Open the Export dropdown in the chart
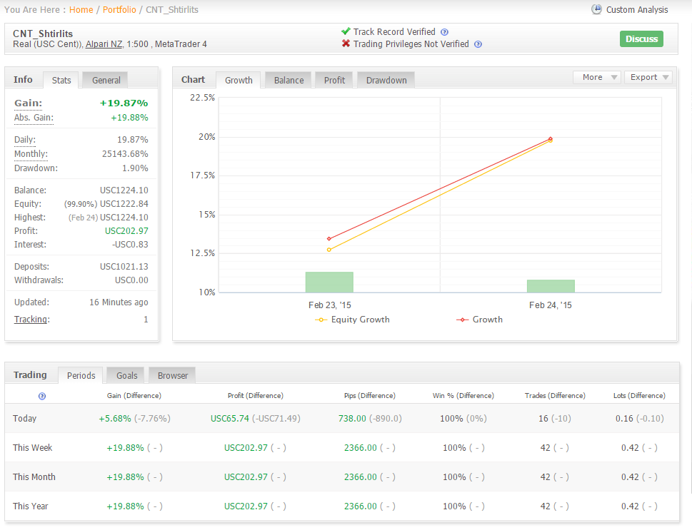Screen dimensions: 692x530 [648, 77]
